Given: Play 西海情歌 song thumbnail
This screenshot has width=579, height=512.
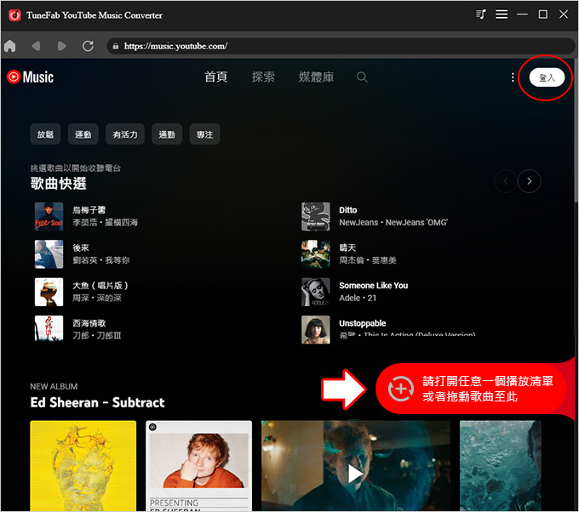Looking at the screenshot, I should (49, 329).
